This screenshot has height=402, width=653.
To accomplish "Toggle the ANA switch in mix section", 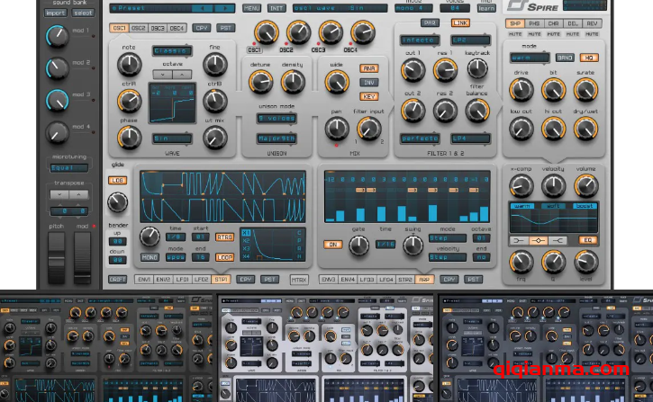I will [369, 68].
